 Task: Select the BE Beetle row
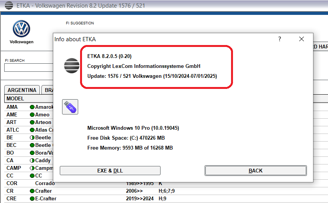coord(29,138)
